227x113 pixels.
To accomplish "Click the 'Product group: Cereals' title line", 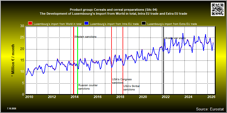I will click(x=113, y=10).
